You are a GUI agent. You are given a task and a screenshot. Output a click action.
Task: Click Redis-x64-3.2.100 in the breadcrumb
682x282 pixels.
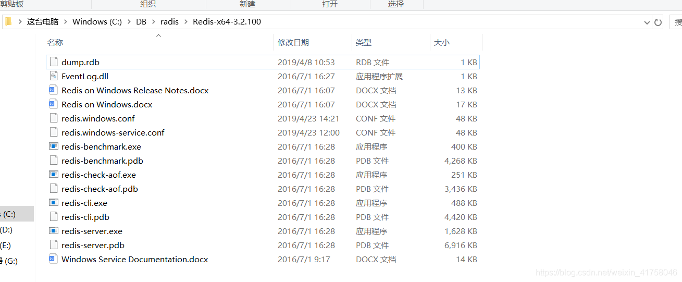[x=227, y=22]
